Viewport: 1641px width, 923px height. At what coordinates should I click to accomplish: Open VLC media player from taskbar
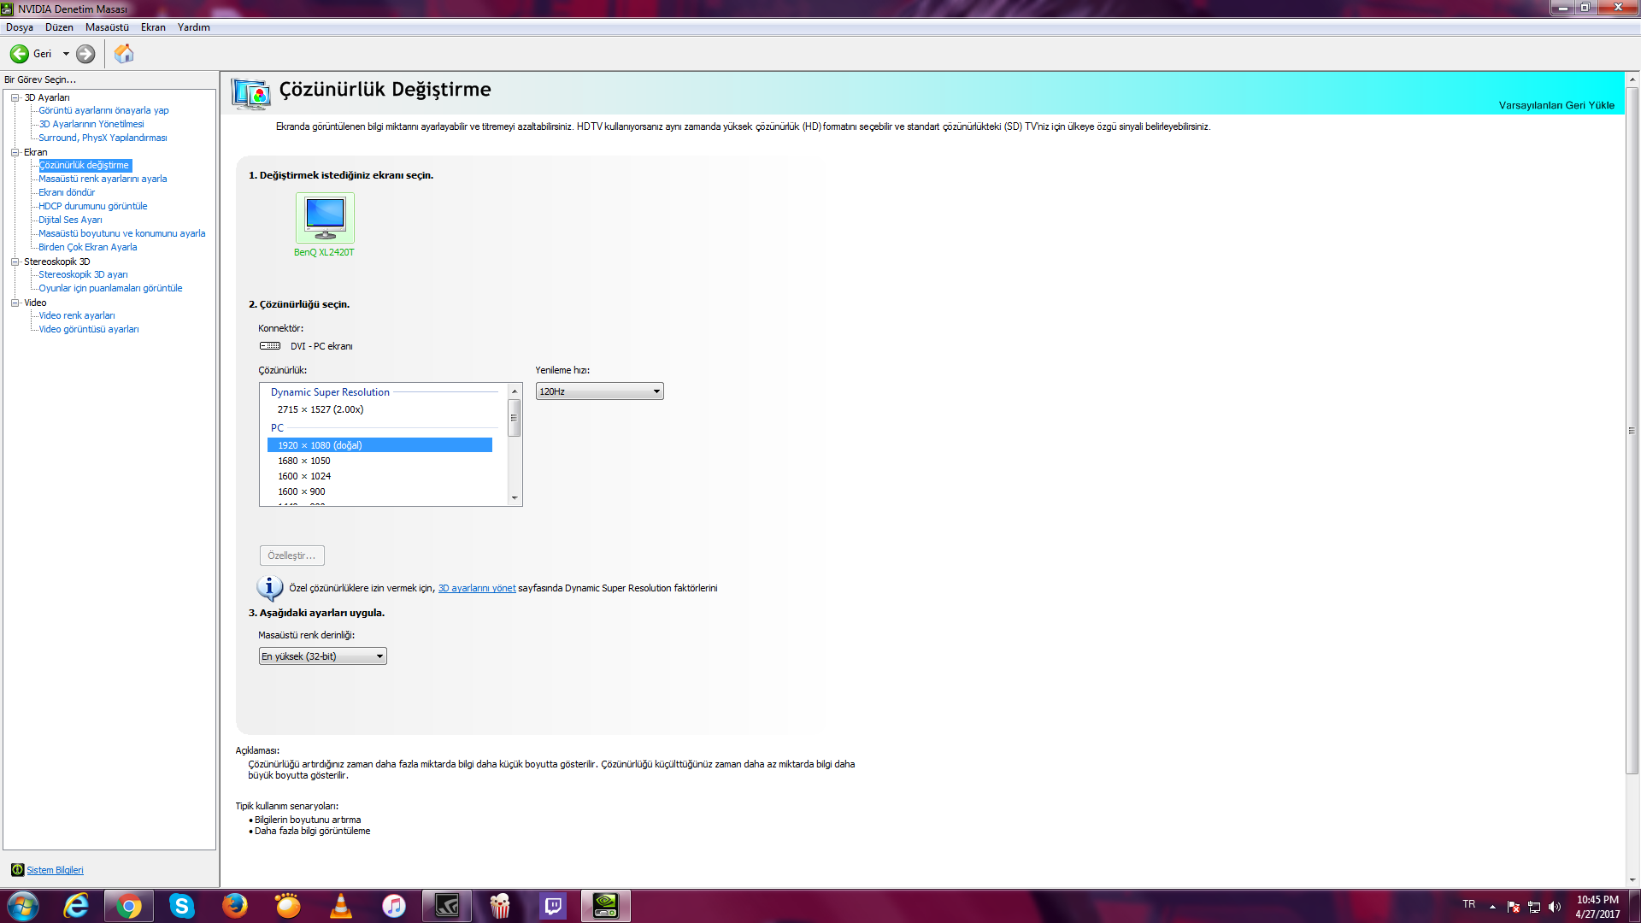pos(341,906)
